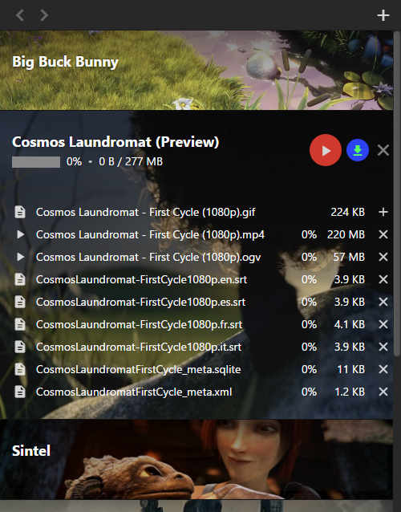The height and width of the screenshot is (512, 401).
Task: Skip the fr.srt file with its X
Action: (383, 324)
